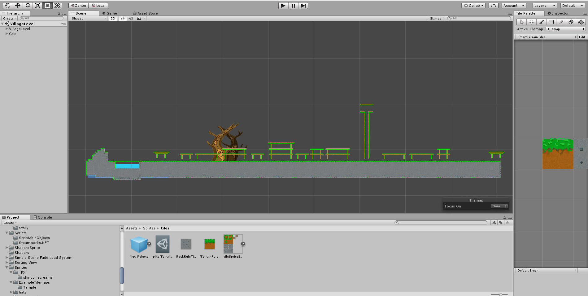The image size is (588, 296).
Task: Select the tileSpriteS... asset thumbnail
Action: pyautogui.click(x=233, y=244)
